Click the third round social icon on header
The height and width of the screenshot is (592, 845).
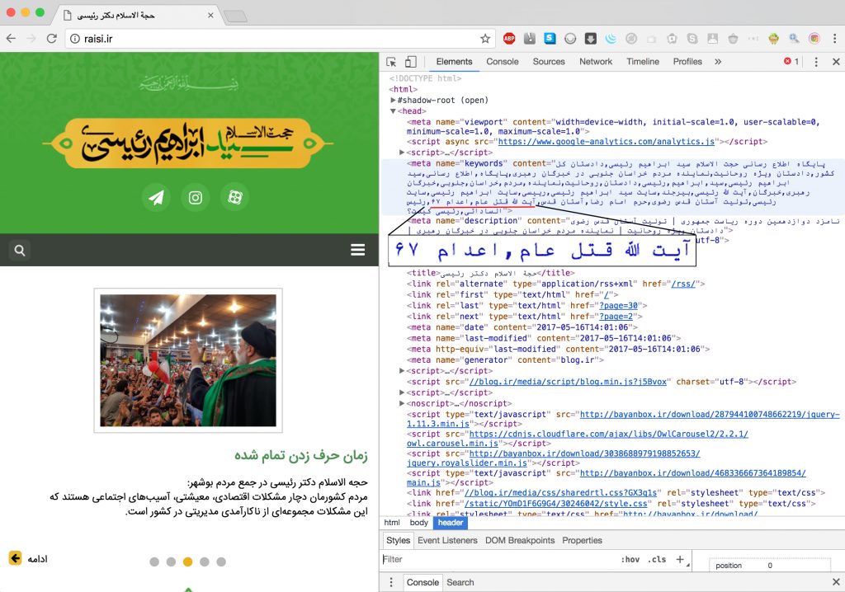(x=235, y=198)
